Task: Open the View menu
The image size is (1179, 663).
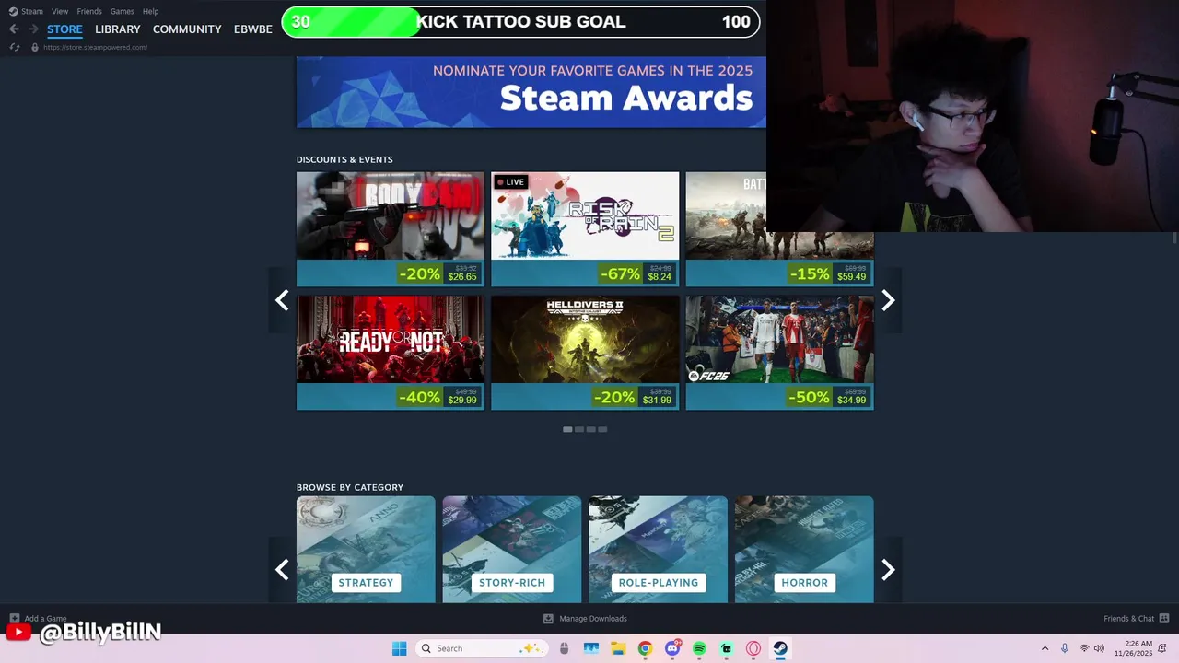Action: tap(60, 11)
